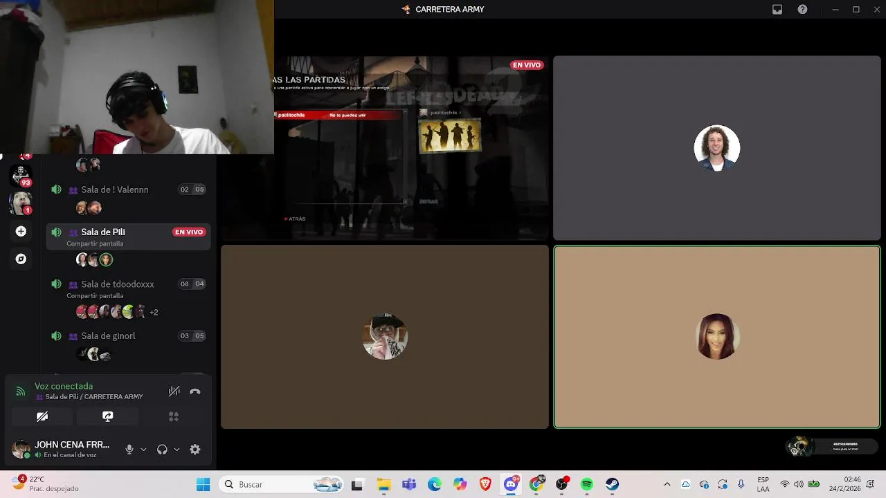The height and width of the screenshot is (498, 886).
Task: Click OneDrive cloud tray icon
Action: [x=685, y=484]
